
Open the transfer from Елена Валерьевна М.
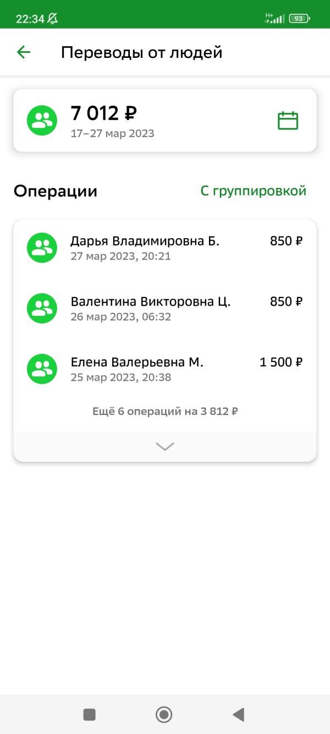point(165,369)
